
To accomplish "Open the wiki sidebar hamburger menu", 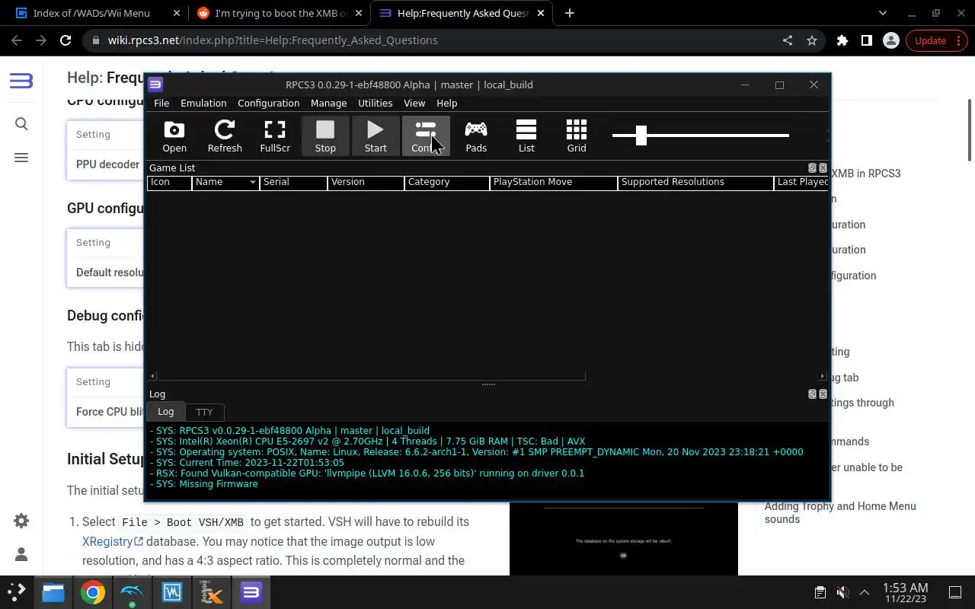I will [x=21, y=158].
